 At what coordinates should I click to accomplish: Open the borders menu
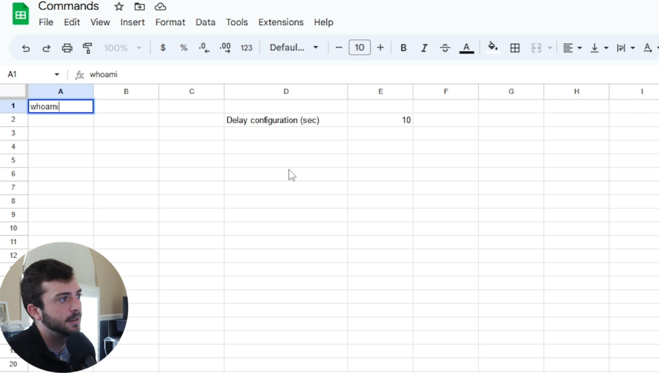pyautogui.click(x=515, y=48)
